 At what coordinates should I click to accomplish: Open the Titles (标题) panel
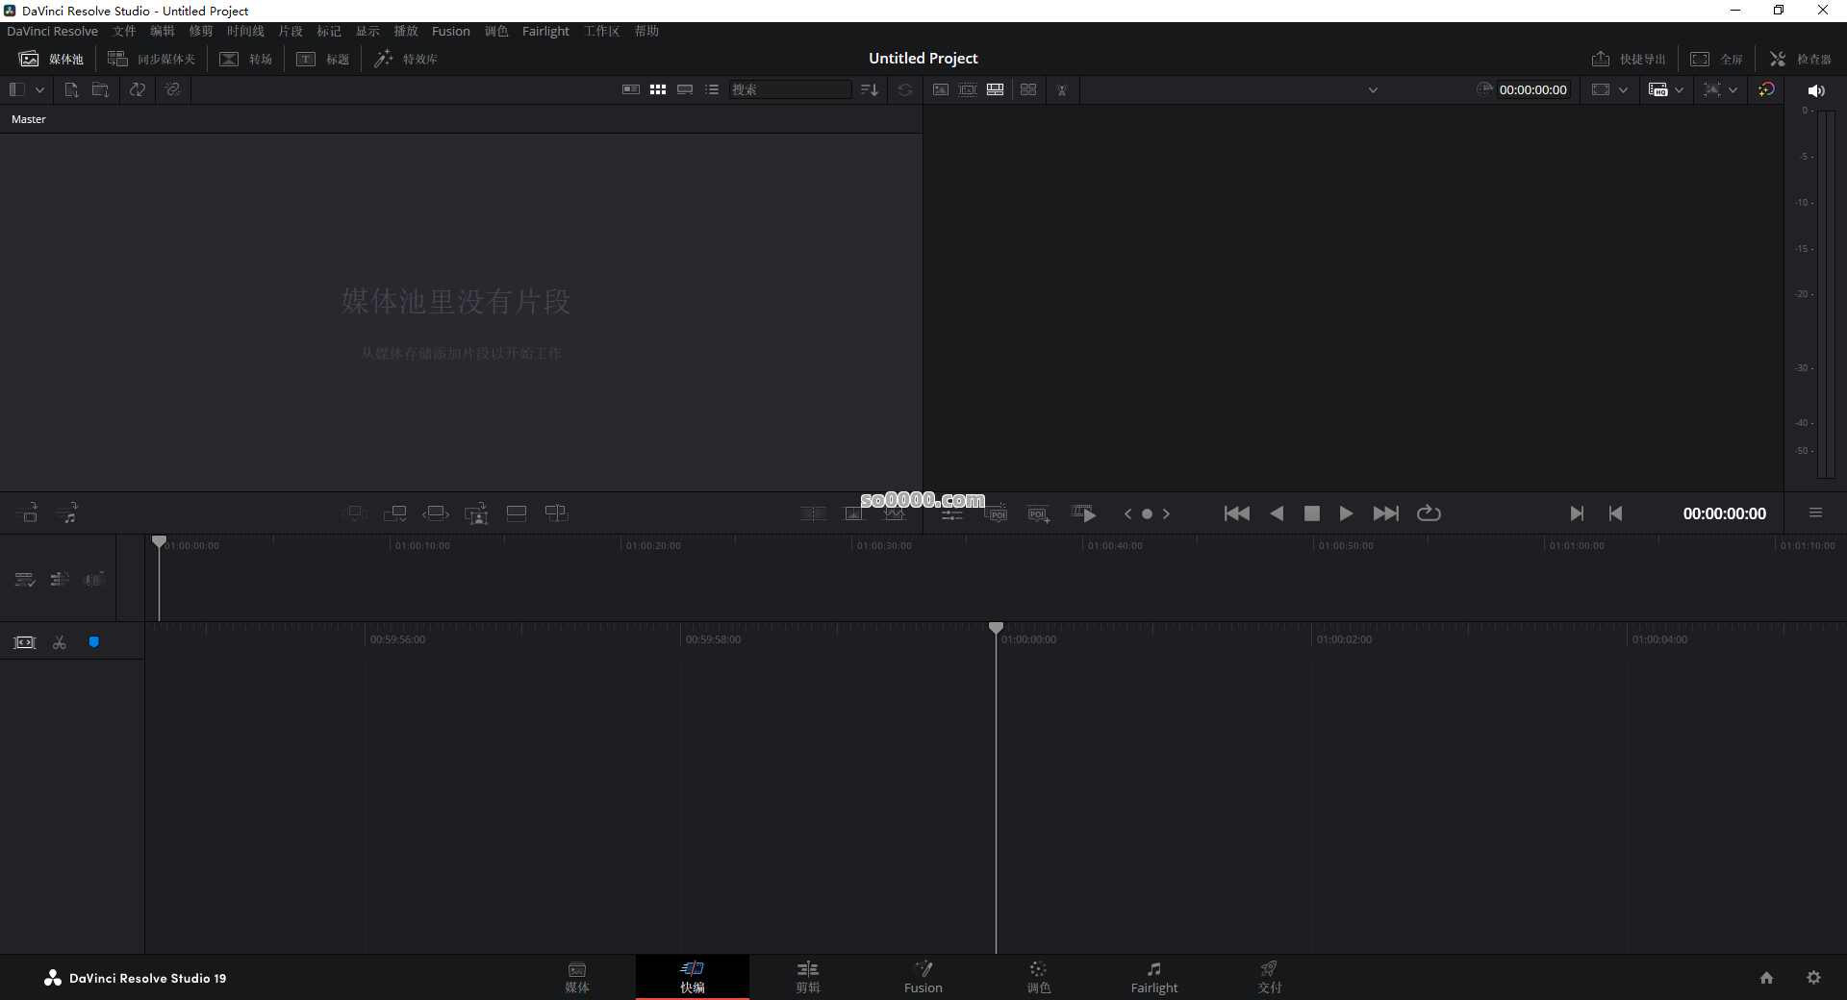[x=322, y=59]
